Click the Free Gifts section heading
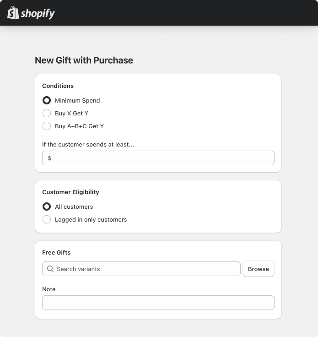 pos(56,252)
